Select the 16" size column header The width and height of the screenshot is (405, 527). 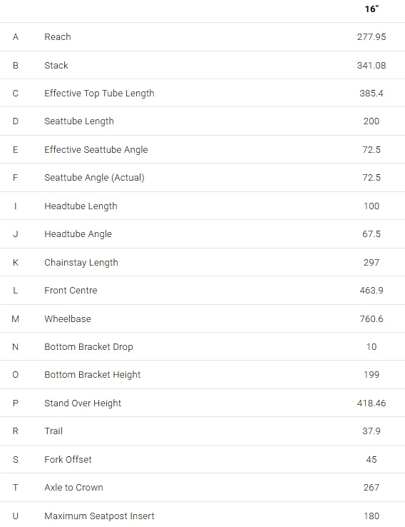click(371, 9)
